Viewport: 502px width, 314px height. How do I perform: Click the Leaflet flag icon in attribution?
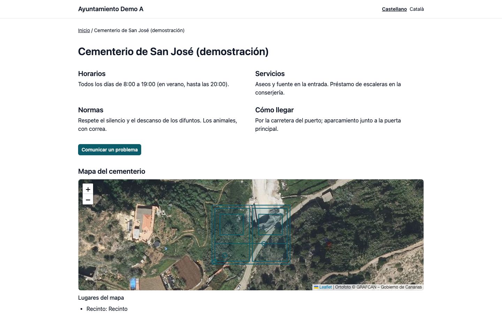(x=316, y=287)
